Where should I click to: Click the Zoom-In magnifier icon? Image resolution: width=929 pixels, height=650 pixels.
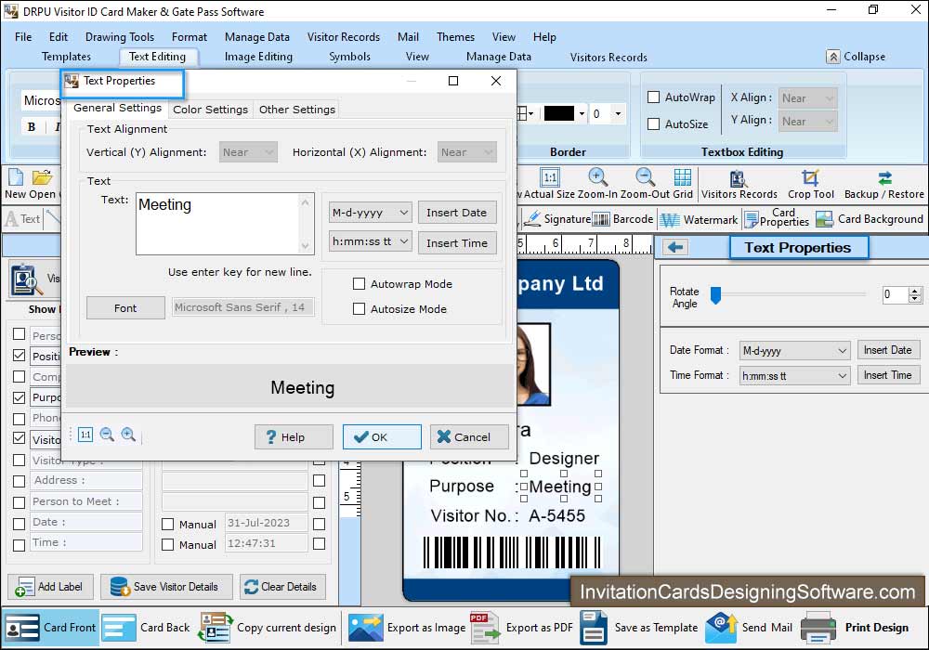597,177
